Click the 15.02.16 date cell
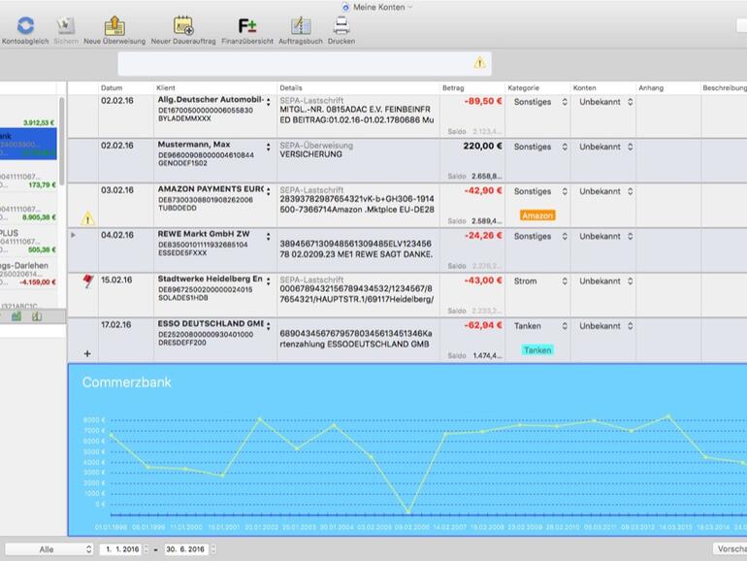Viewport: 747px width, 561px height. pos(116,280)
